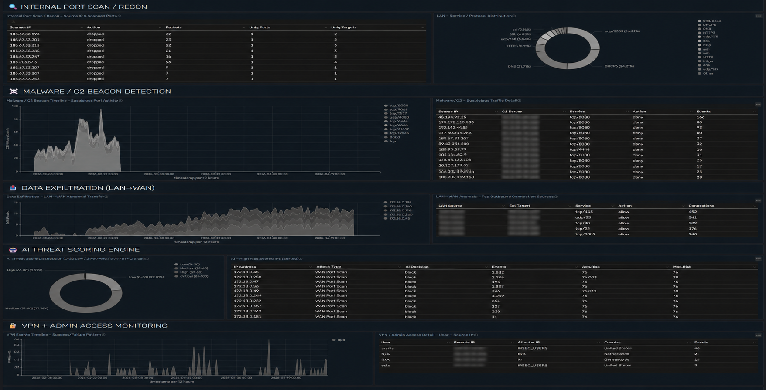Click the Connections column header

(x=701, y=206)
